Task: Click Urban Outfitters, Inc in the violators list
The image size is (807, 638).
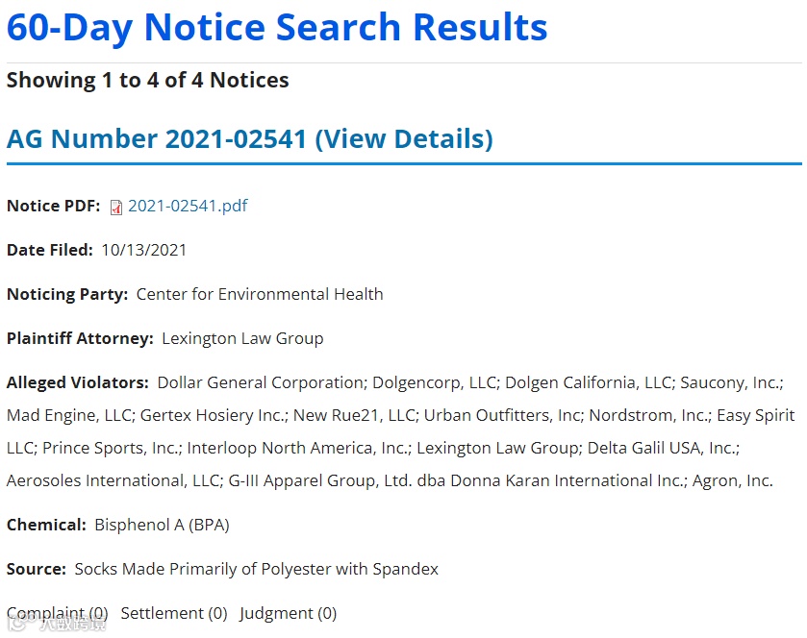Action: [x=503, y=415]
